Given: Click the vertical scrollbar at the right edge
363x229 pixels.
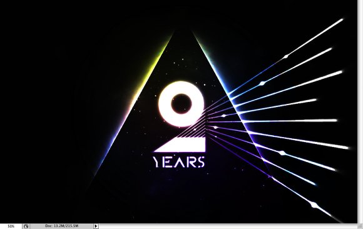Looking at the screenshot, I should (360, 111).
